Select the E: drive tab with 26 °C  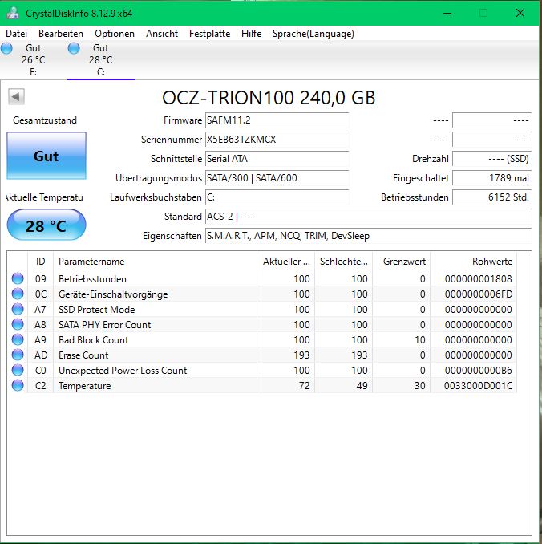coord(34,60)
